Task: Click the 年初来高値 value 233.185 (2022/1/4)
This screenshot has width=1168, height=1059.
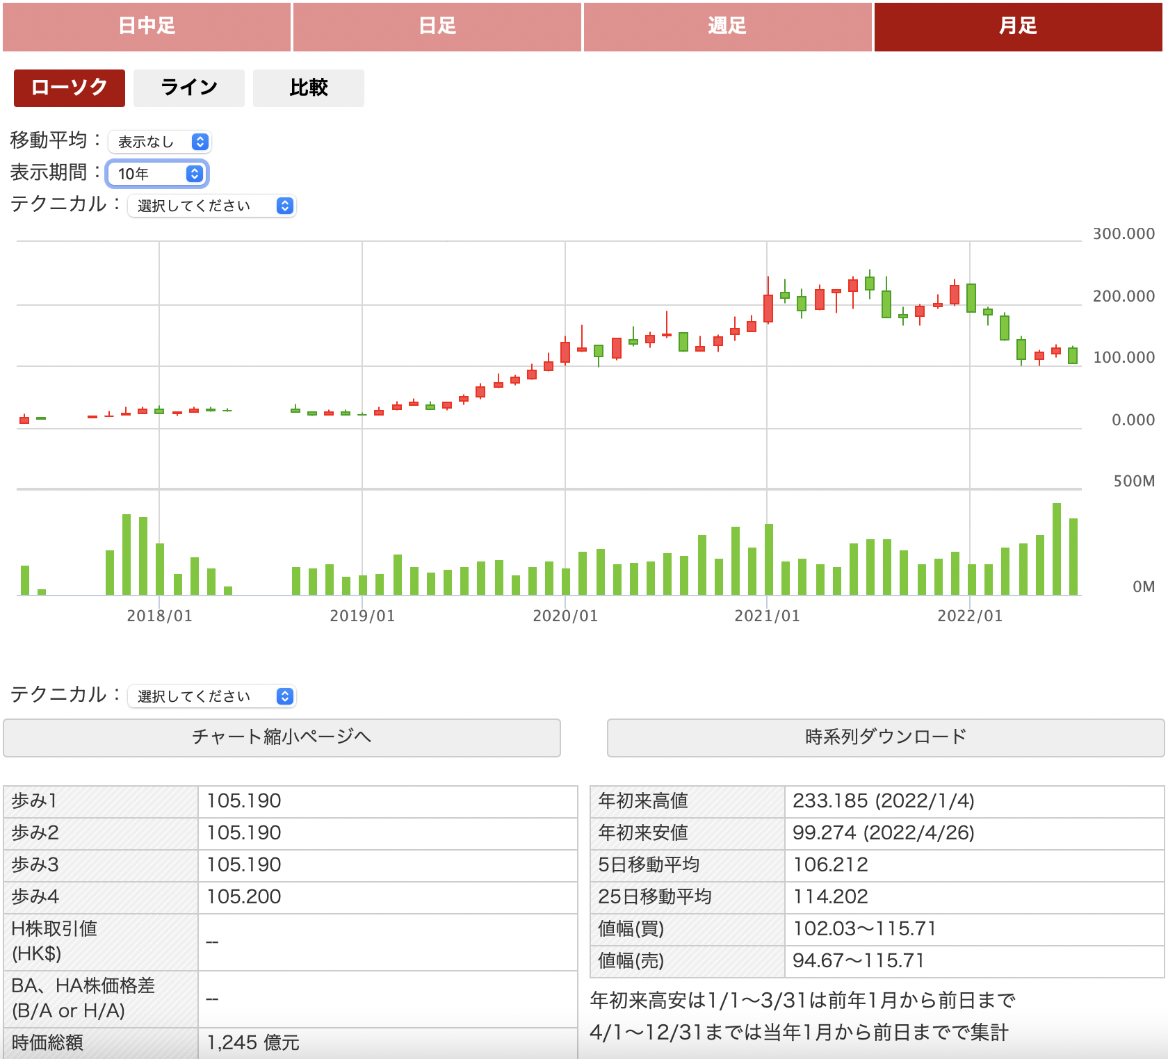Action: [884, 801]
